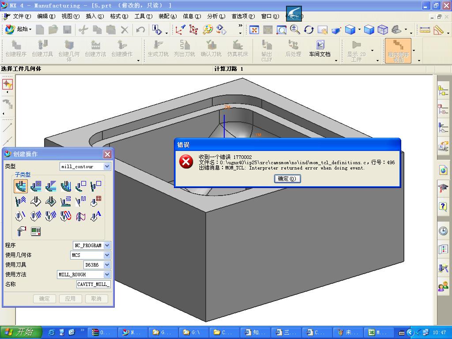Expand the shaded display style dropdown arrow
The height and width of the screenshot is (339, 452).
[x=359, y=30]
